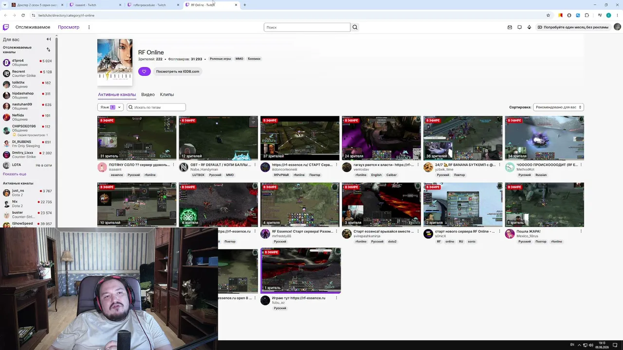The width and height of the screenshot is (623, 350).
Task: Open MethodKot's 34-viewer stream thumbnail
Action: (545, 138)
